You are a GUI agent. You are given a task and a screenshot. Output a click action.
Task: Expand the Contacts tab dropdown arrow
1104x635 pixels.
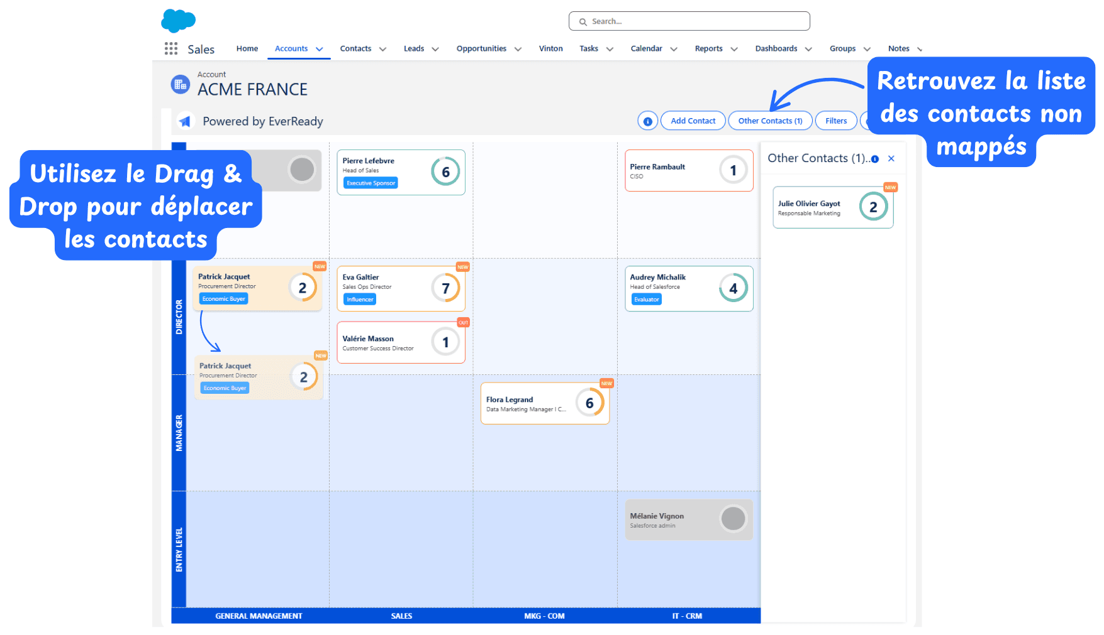pos(382,49)
